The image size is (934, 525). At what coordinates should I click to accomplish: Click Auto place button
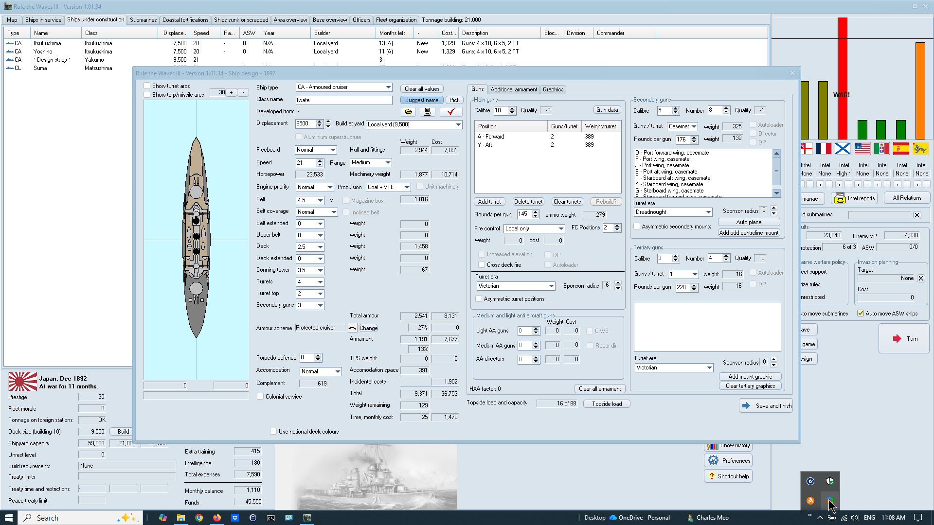coord(749,222)
